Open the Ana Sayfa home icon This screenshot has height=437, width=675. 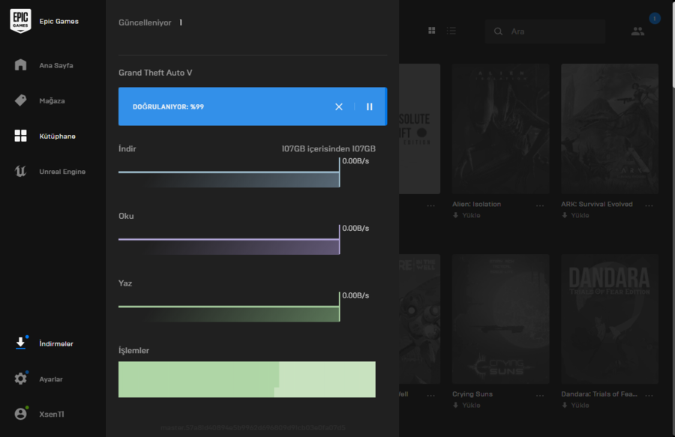(x=20, y=65)
